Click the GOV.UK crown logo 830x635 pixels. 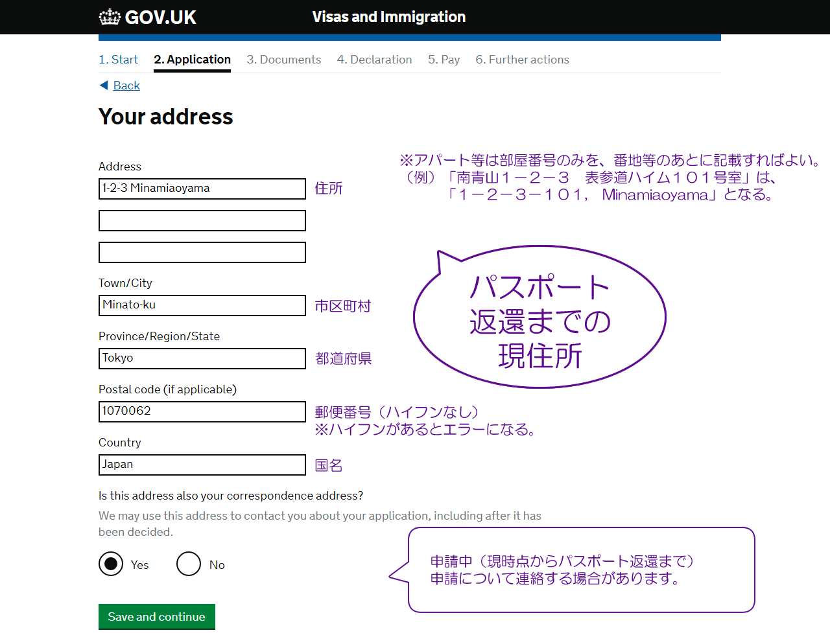click(110, 17)
